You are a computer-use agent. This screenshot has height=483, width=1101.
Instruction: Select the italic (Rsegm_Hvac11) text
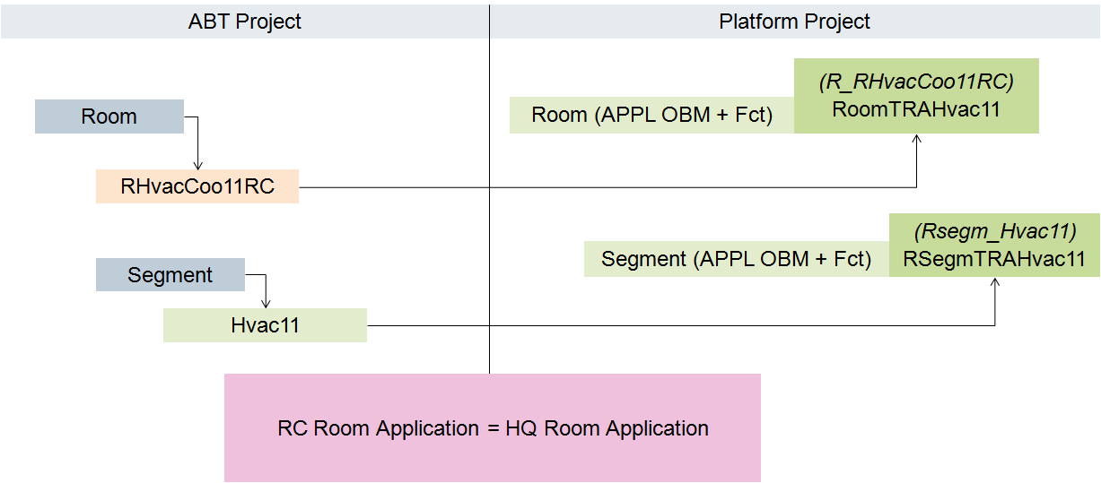pos(994,231)
